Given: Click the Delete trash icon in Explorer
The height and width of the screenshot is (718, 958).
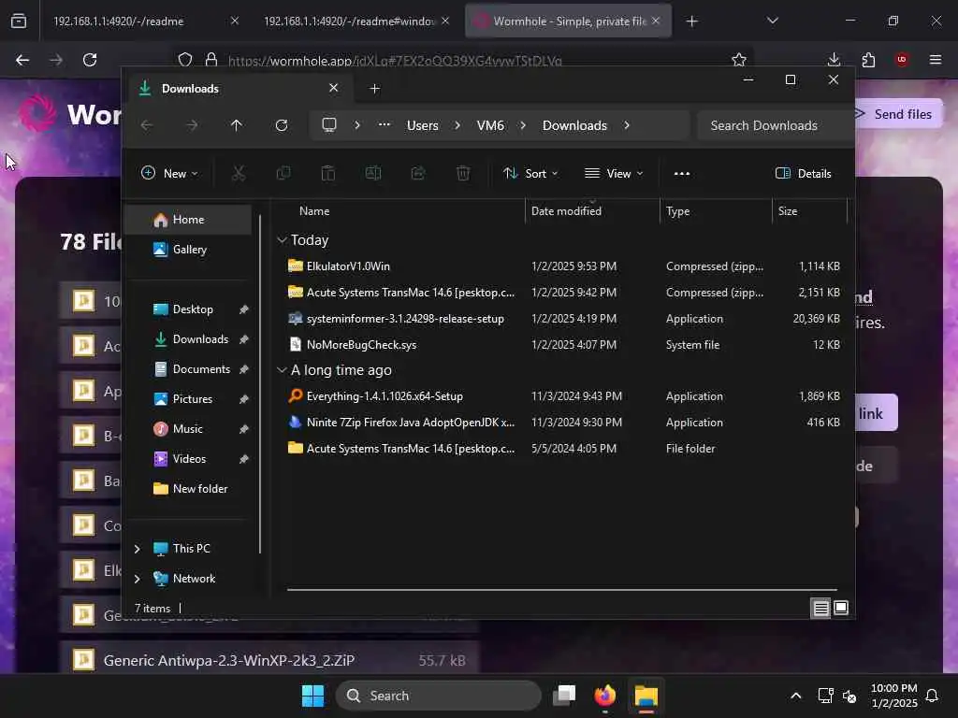Looking at the screenshot, I should pyautogui.click(x=463, y=173).
